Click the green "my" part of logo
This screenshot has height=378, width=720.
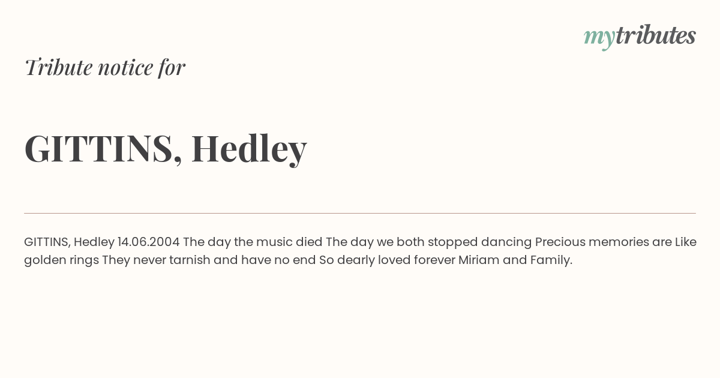click(599, 38)
